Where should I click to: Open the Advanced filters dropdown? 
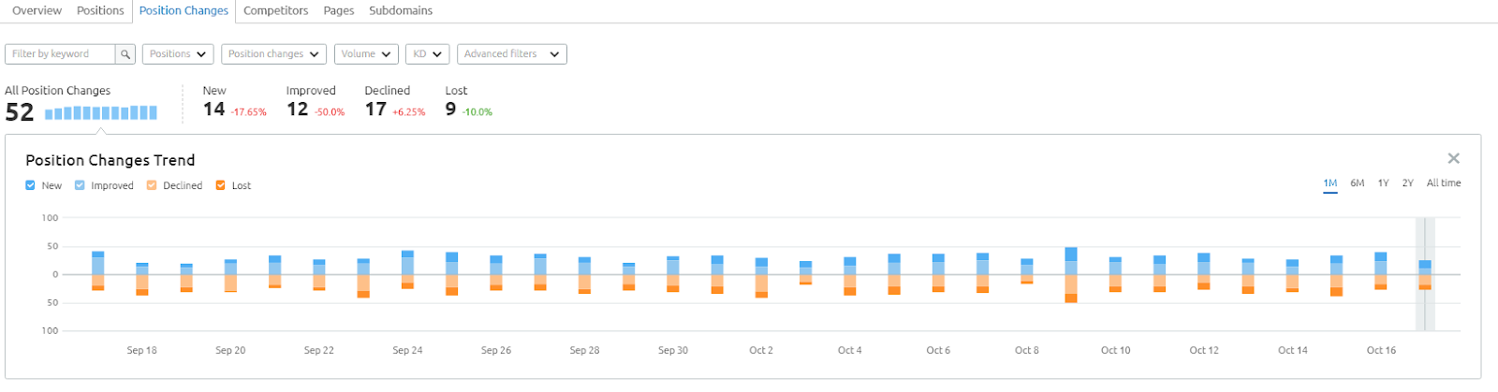point(511,54)
